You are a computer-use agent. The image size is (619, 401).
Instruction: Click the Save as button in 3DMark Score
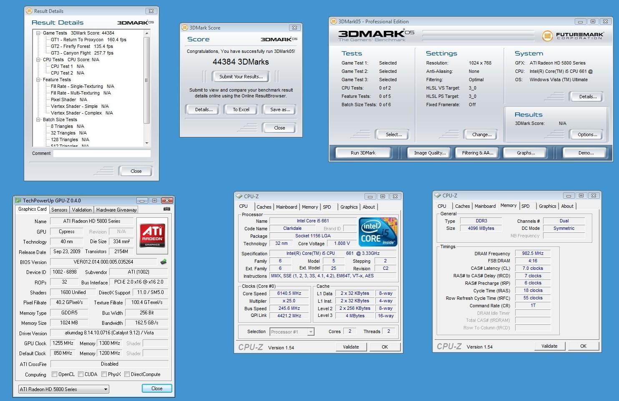[x=279, y=110]
